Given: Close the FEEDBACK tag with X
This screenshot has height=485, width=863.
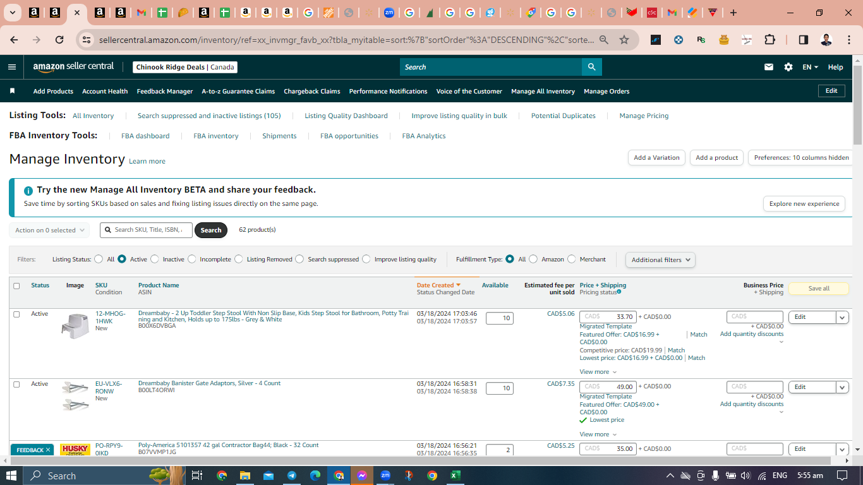Looking at the screenshot, I should 48,450.
